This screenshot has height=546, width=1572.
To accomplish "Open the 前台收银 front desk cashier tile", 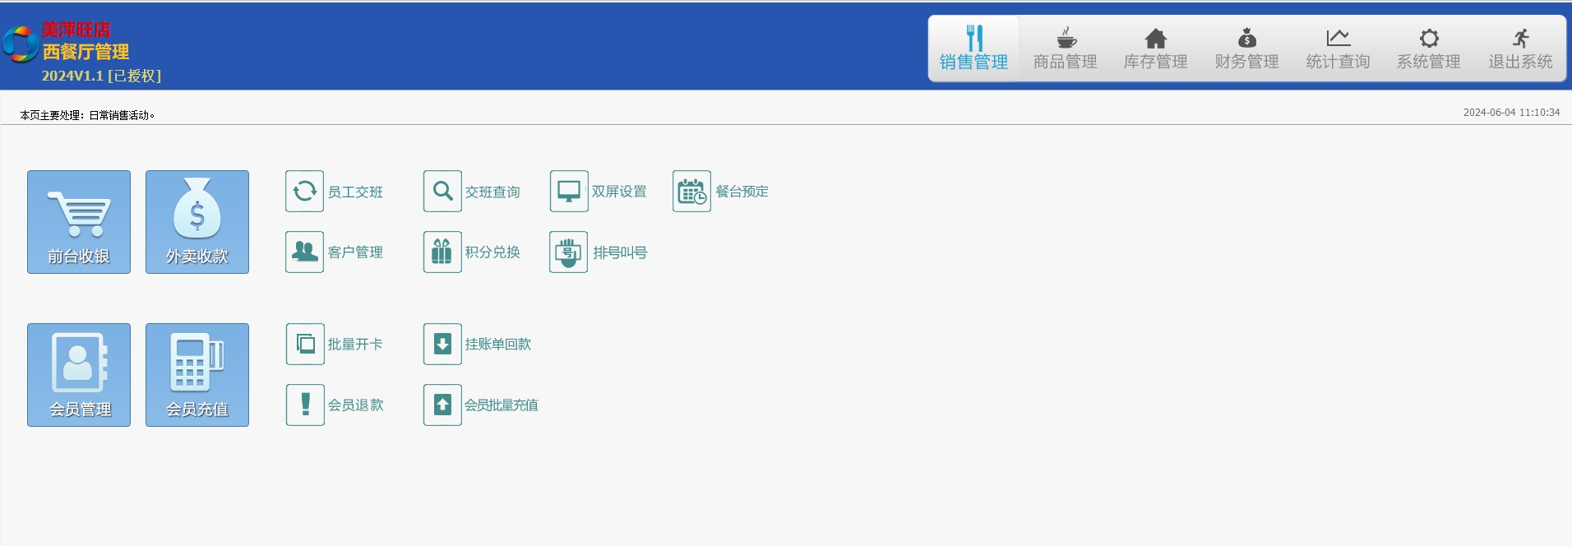I will click(x=79, y=222).
